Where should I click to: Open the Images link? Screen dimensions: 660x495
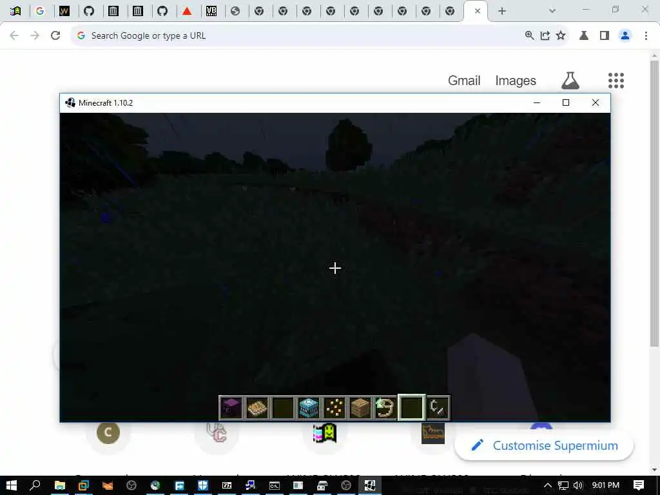(x=516, y=81)
